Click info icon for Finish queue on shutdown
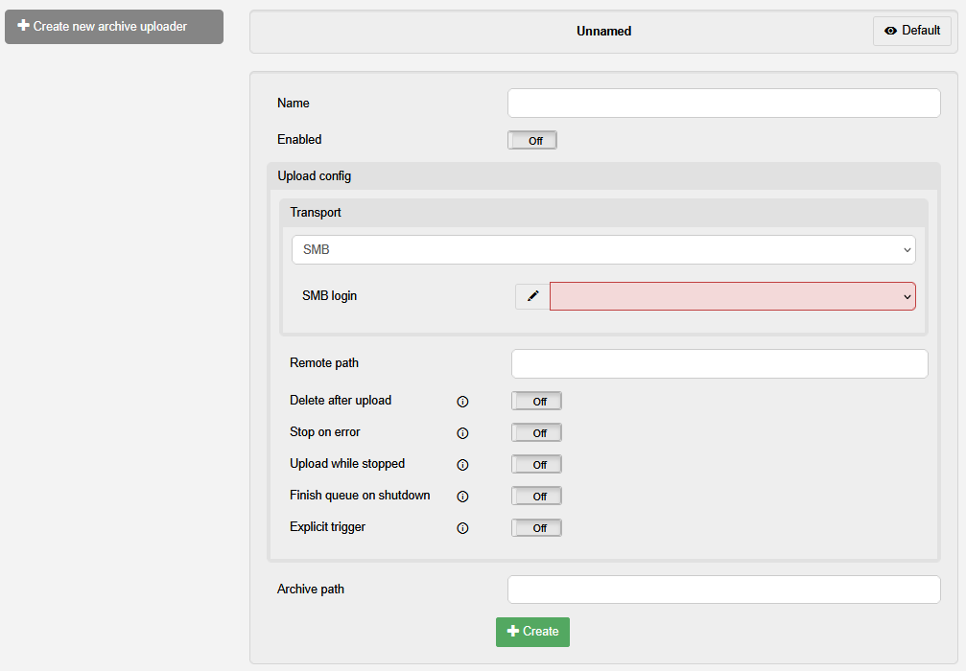Viewport: 966px width, 671px height. pos(462,497)
